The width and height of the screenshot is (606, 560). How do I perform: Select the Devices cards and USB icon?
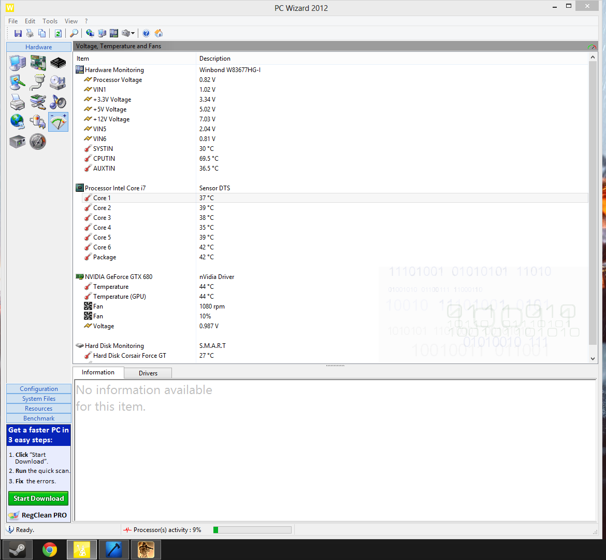(38, 102)
